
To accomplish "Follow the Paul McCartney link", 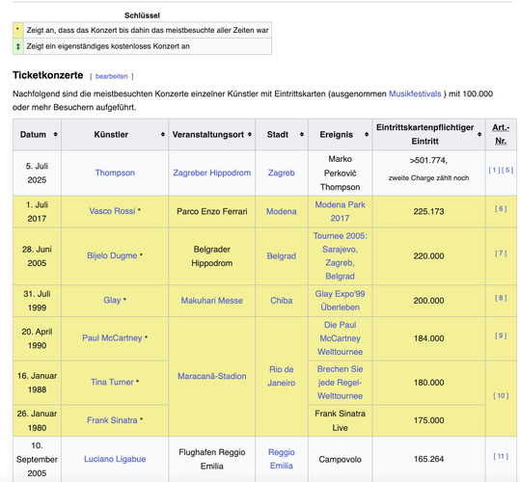I will point(112,338).
